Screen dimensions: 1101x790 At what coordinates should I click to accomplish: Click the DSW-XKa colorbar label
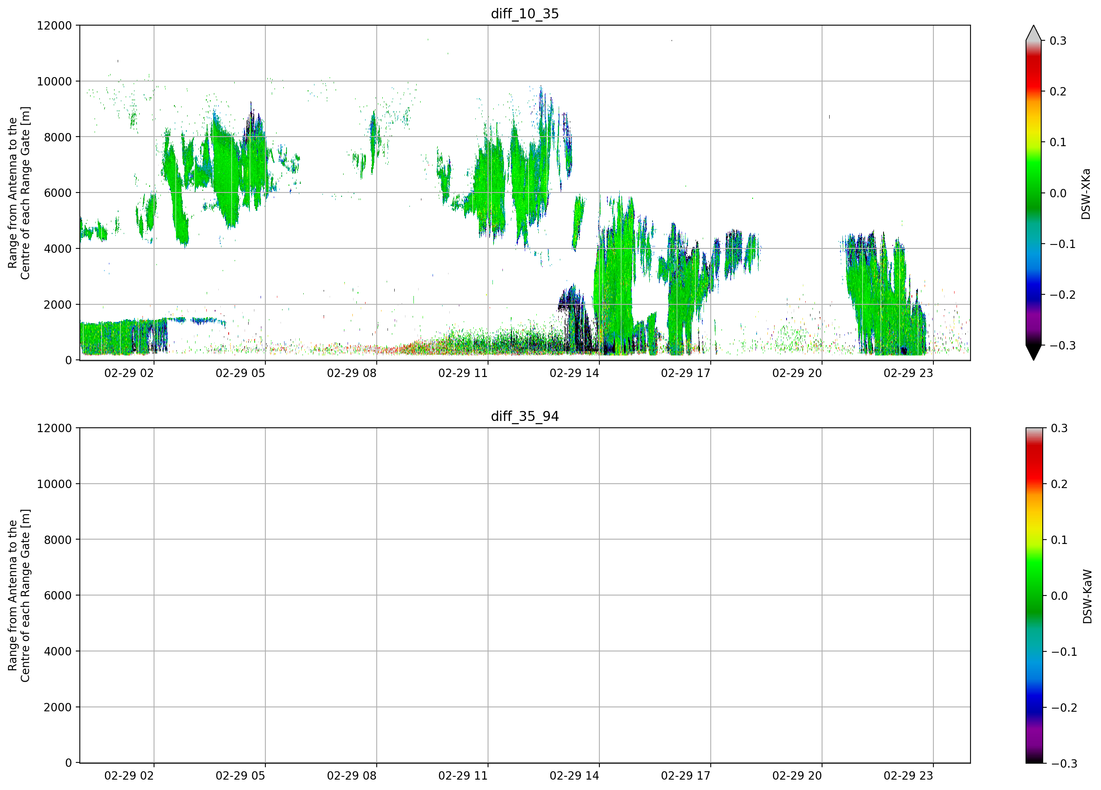pos(1086,194)
